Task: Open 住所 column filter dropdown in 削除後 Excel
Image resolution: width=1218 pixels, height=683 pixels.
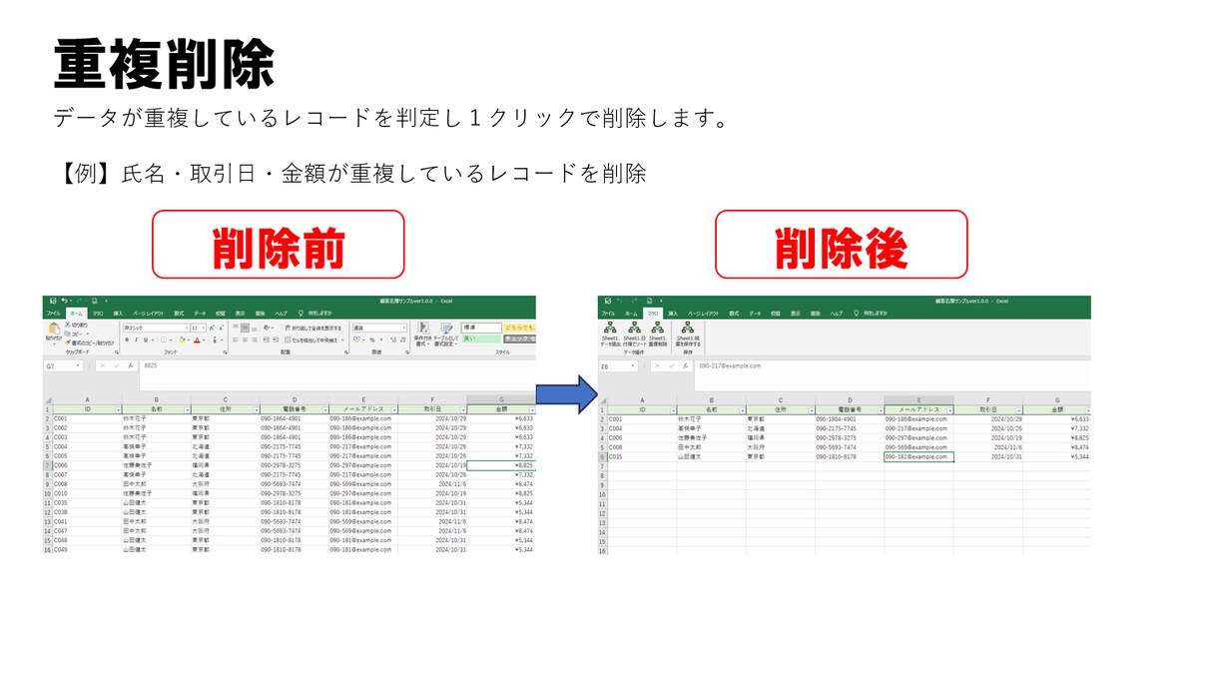Action: pos(812,410)
